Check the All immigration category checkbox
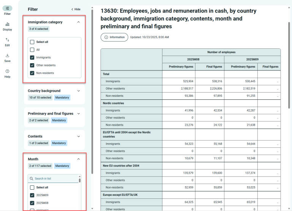Screen dimensions: 292x211 tap(32, 50)
